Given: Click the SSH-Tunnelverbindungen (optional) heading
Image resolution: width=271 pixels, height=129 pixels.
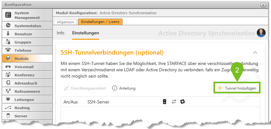Looking at the screenshot, I should pos(112,52).
